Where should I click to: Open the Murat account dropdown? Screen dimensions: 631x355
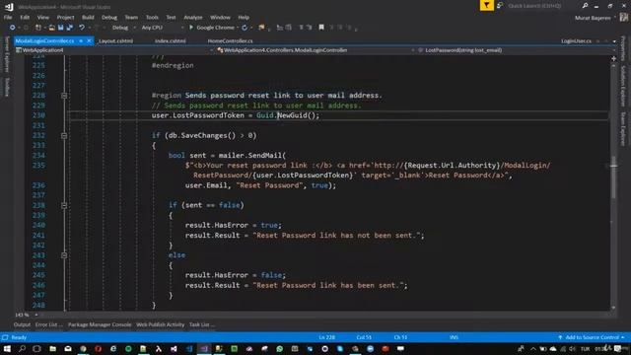tap(595, 18)
